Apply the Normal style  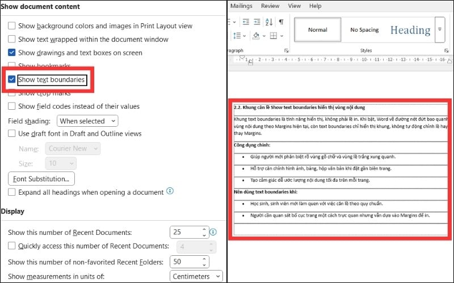pos(318,30)
